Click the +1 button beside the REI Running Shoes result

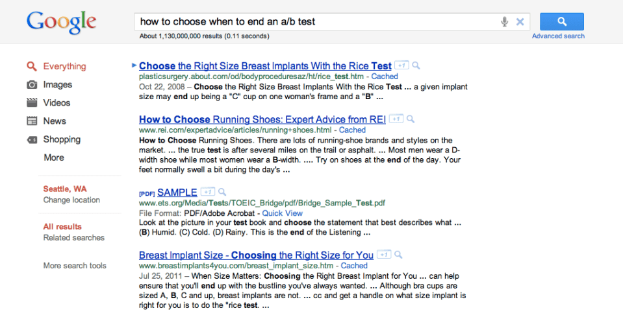(396, 119)
